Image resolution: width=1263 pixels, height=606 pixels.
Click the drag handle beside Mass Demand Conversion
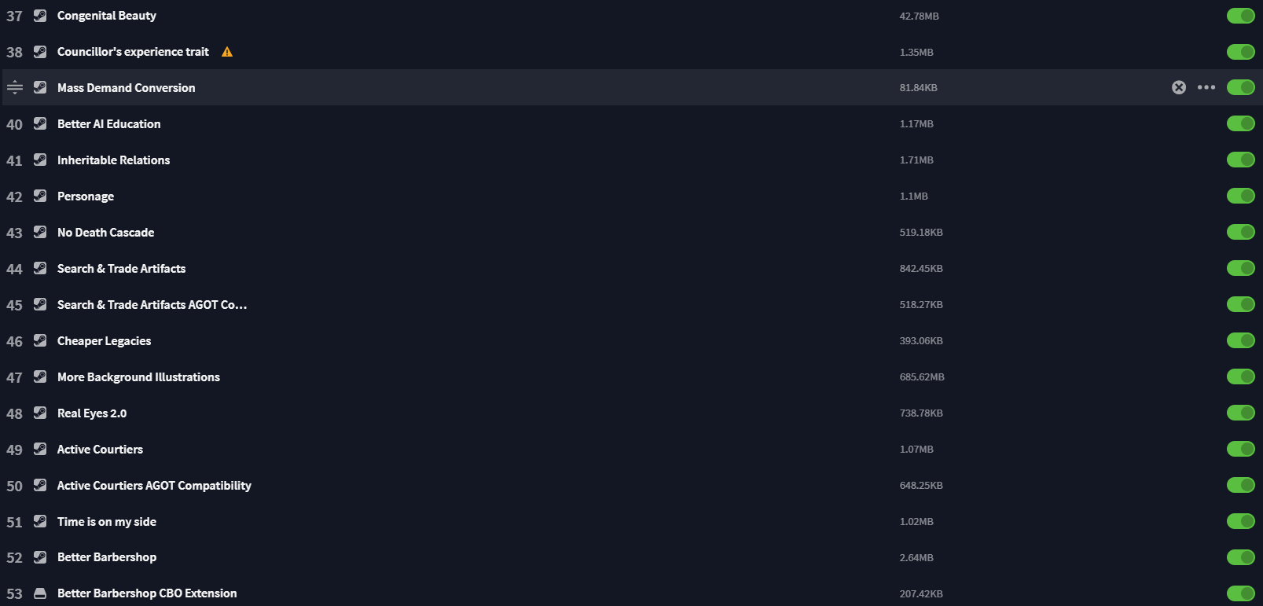(x=15, y=87)
